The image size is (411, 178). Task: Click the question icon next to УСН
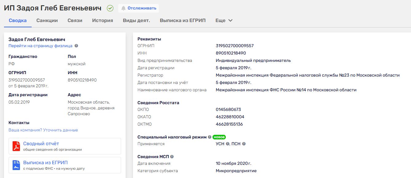point(228,144)
